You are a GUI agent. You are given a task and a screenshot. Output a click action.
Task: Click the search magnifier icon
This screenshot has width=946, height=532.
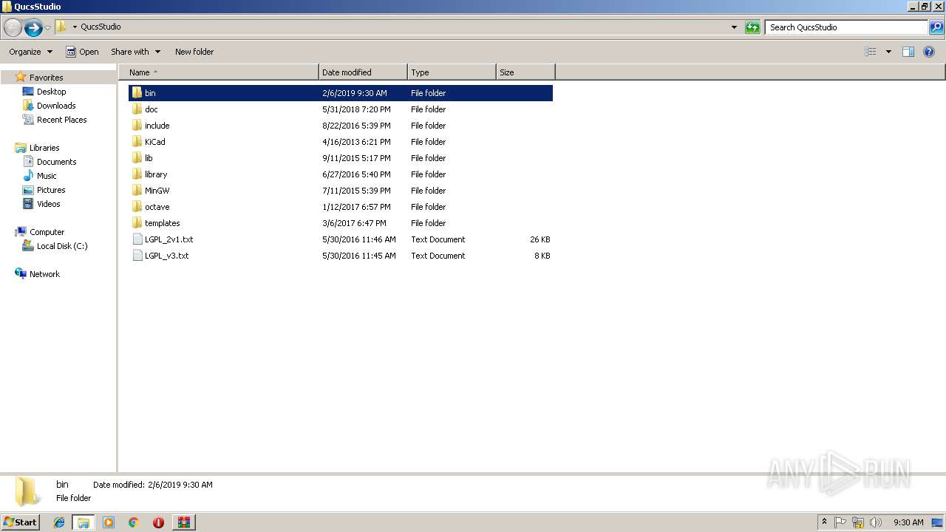936,27
